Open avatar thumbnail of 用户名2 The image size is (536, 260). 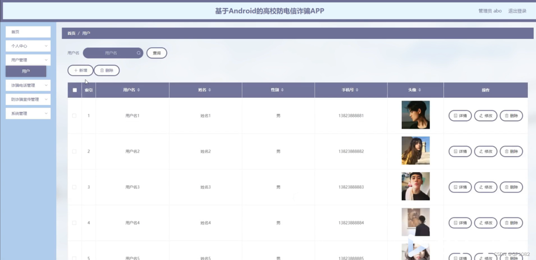click(415, 151)
